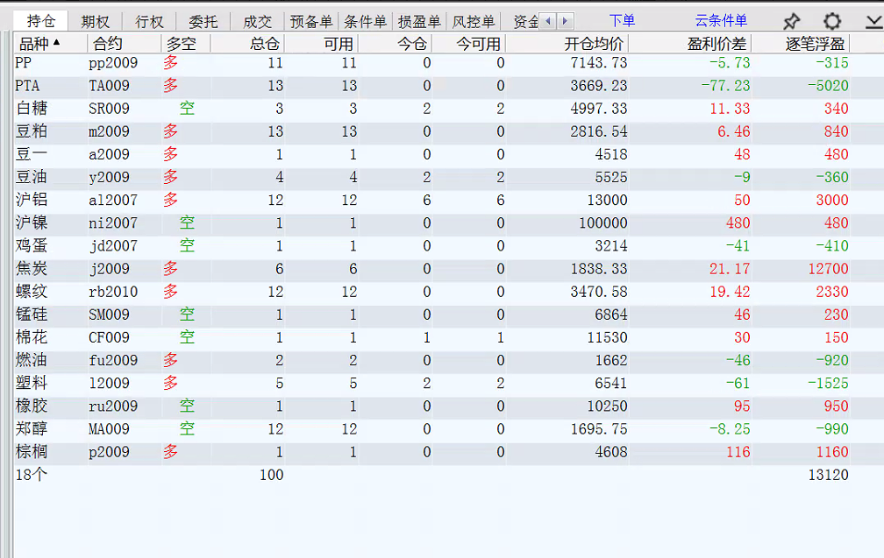Collapse panel using the down-arrow icon
This screenshot has width=884, height=558.
[873, 21]
